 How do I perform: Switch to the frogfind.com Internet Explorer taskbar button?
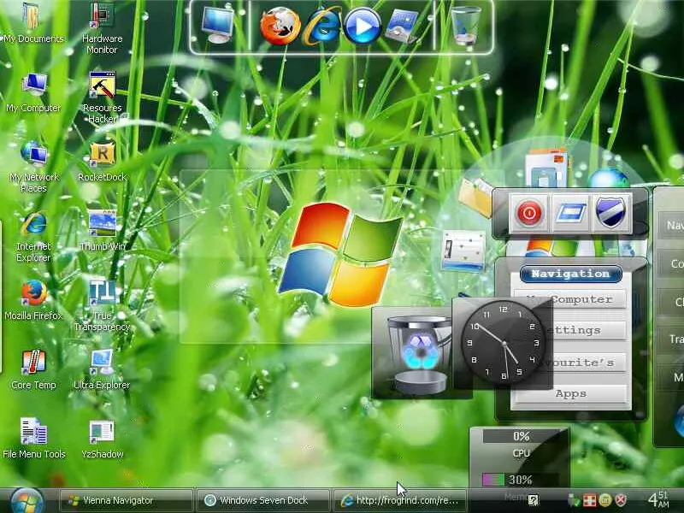(399, 500)
